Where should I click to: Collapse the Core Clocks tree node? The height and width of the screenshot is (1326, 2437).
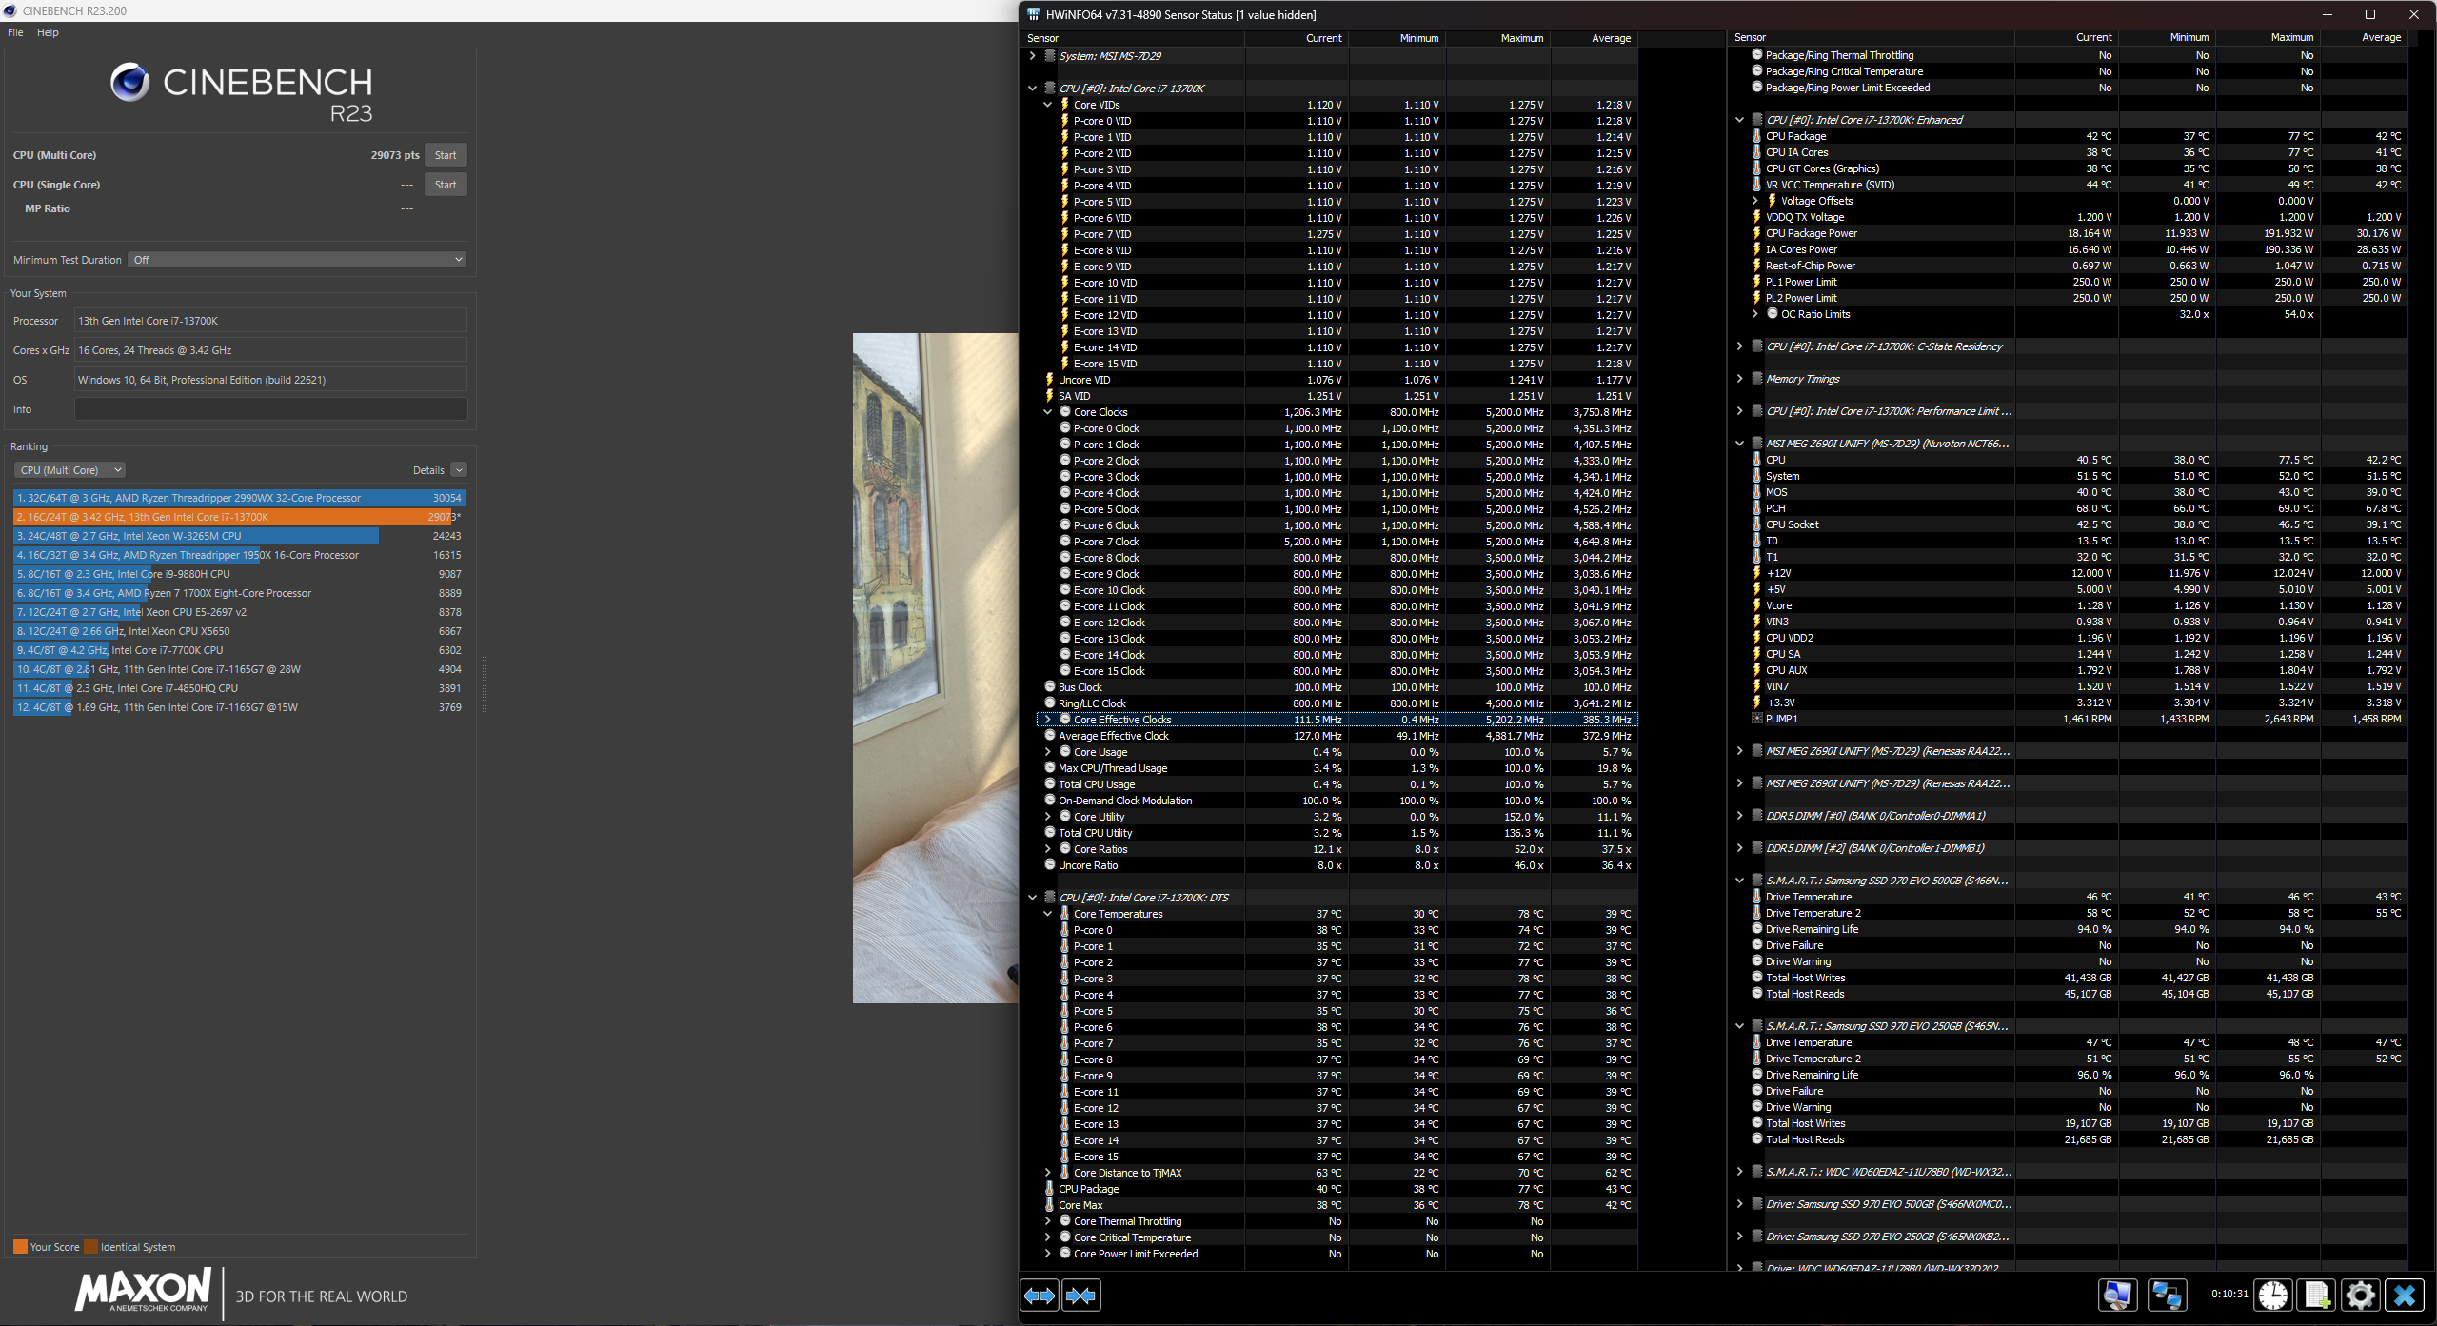point(1047,412)
